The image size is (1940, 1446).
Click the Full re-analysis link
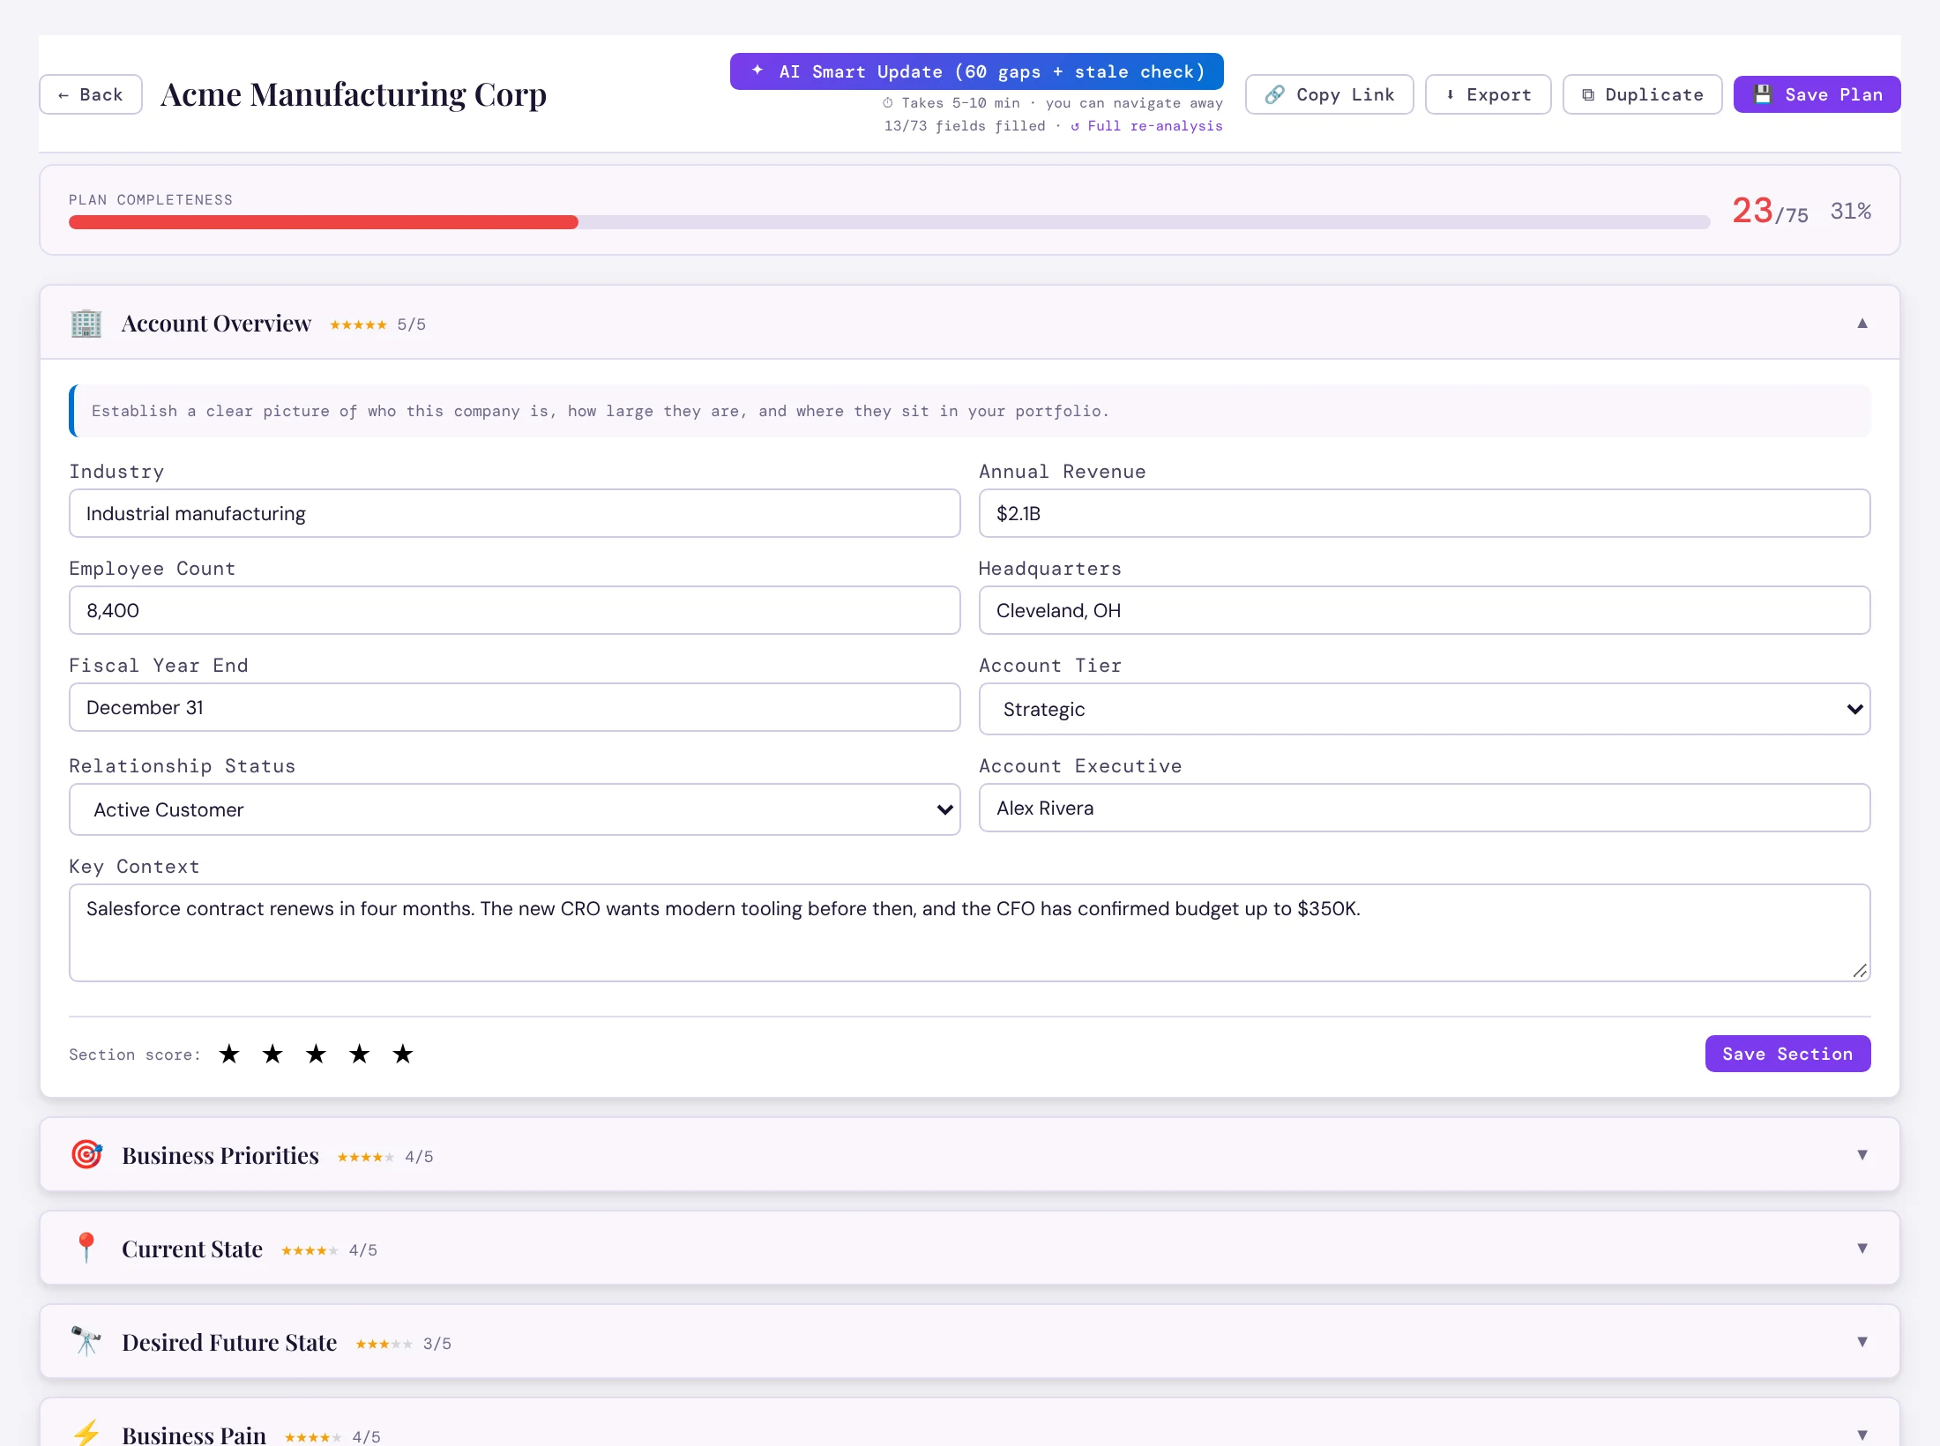[x=1146, y=126]
